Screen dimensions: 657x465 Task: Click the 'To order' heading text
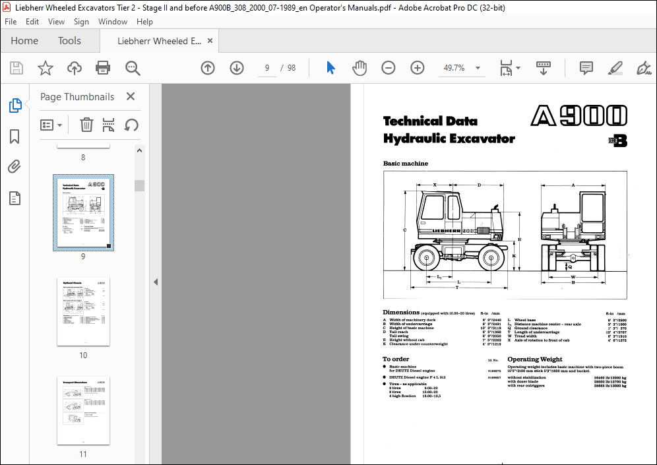[396, 359]
